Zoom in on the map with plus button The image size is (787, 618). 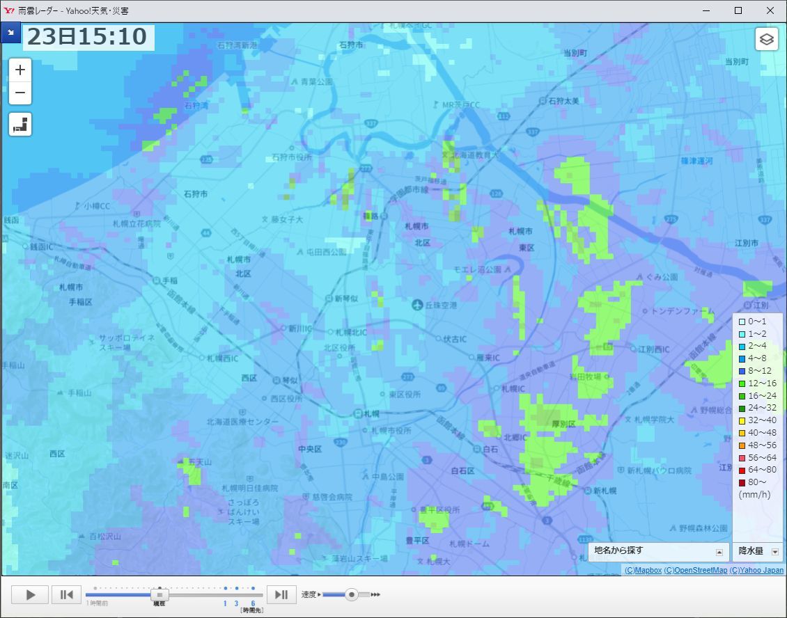click(x=20, y=70)
